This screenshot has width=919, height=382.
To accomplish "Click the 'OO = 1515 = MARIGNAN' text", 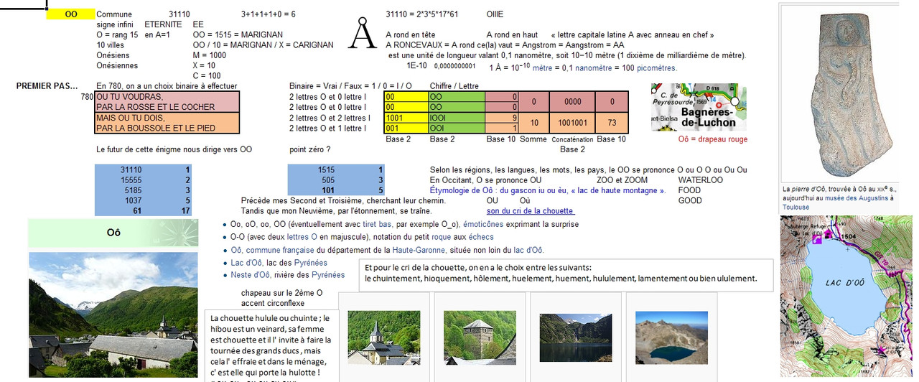I will click(238, 34).
